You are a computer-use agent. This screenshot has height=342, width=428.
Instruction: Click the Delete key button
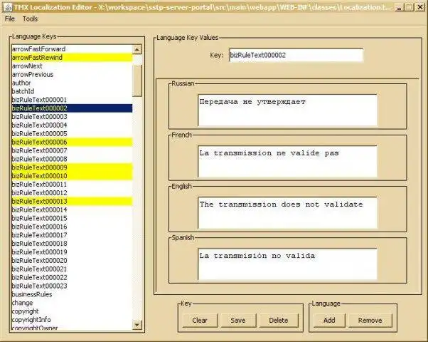coord(279,321)
